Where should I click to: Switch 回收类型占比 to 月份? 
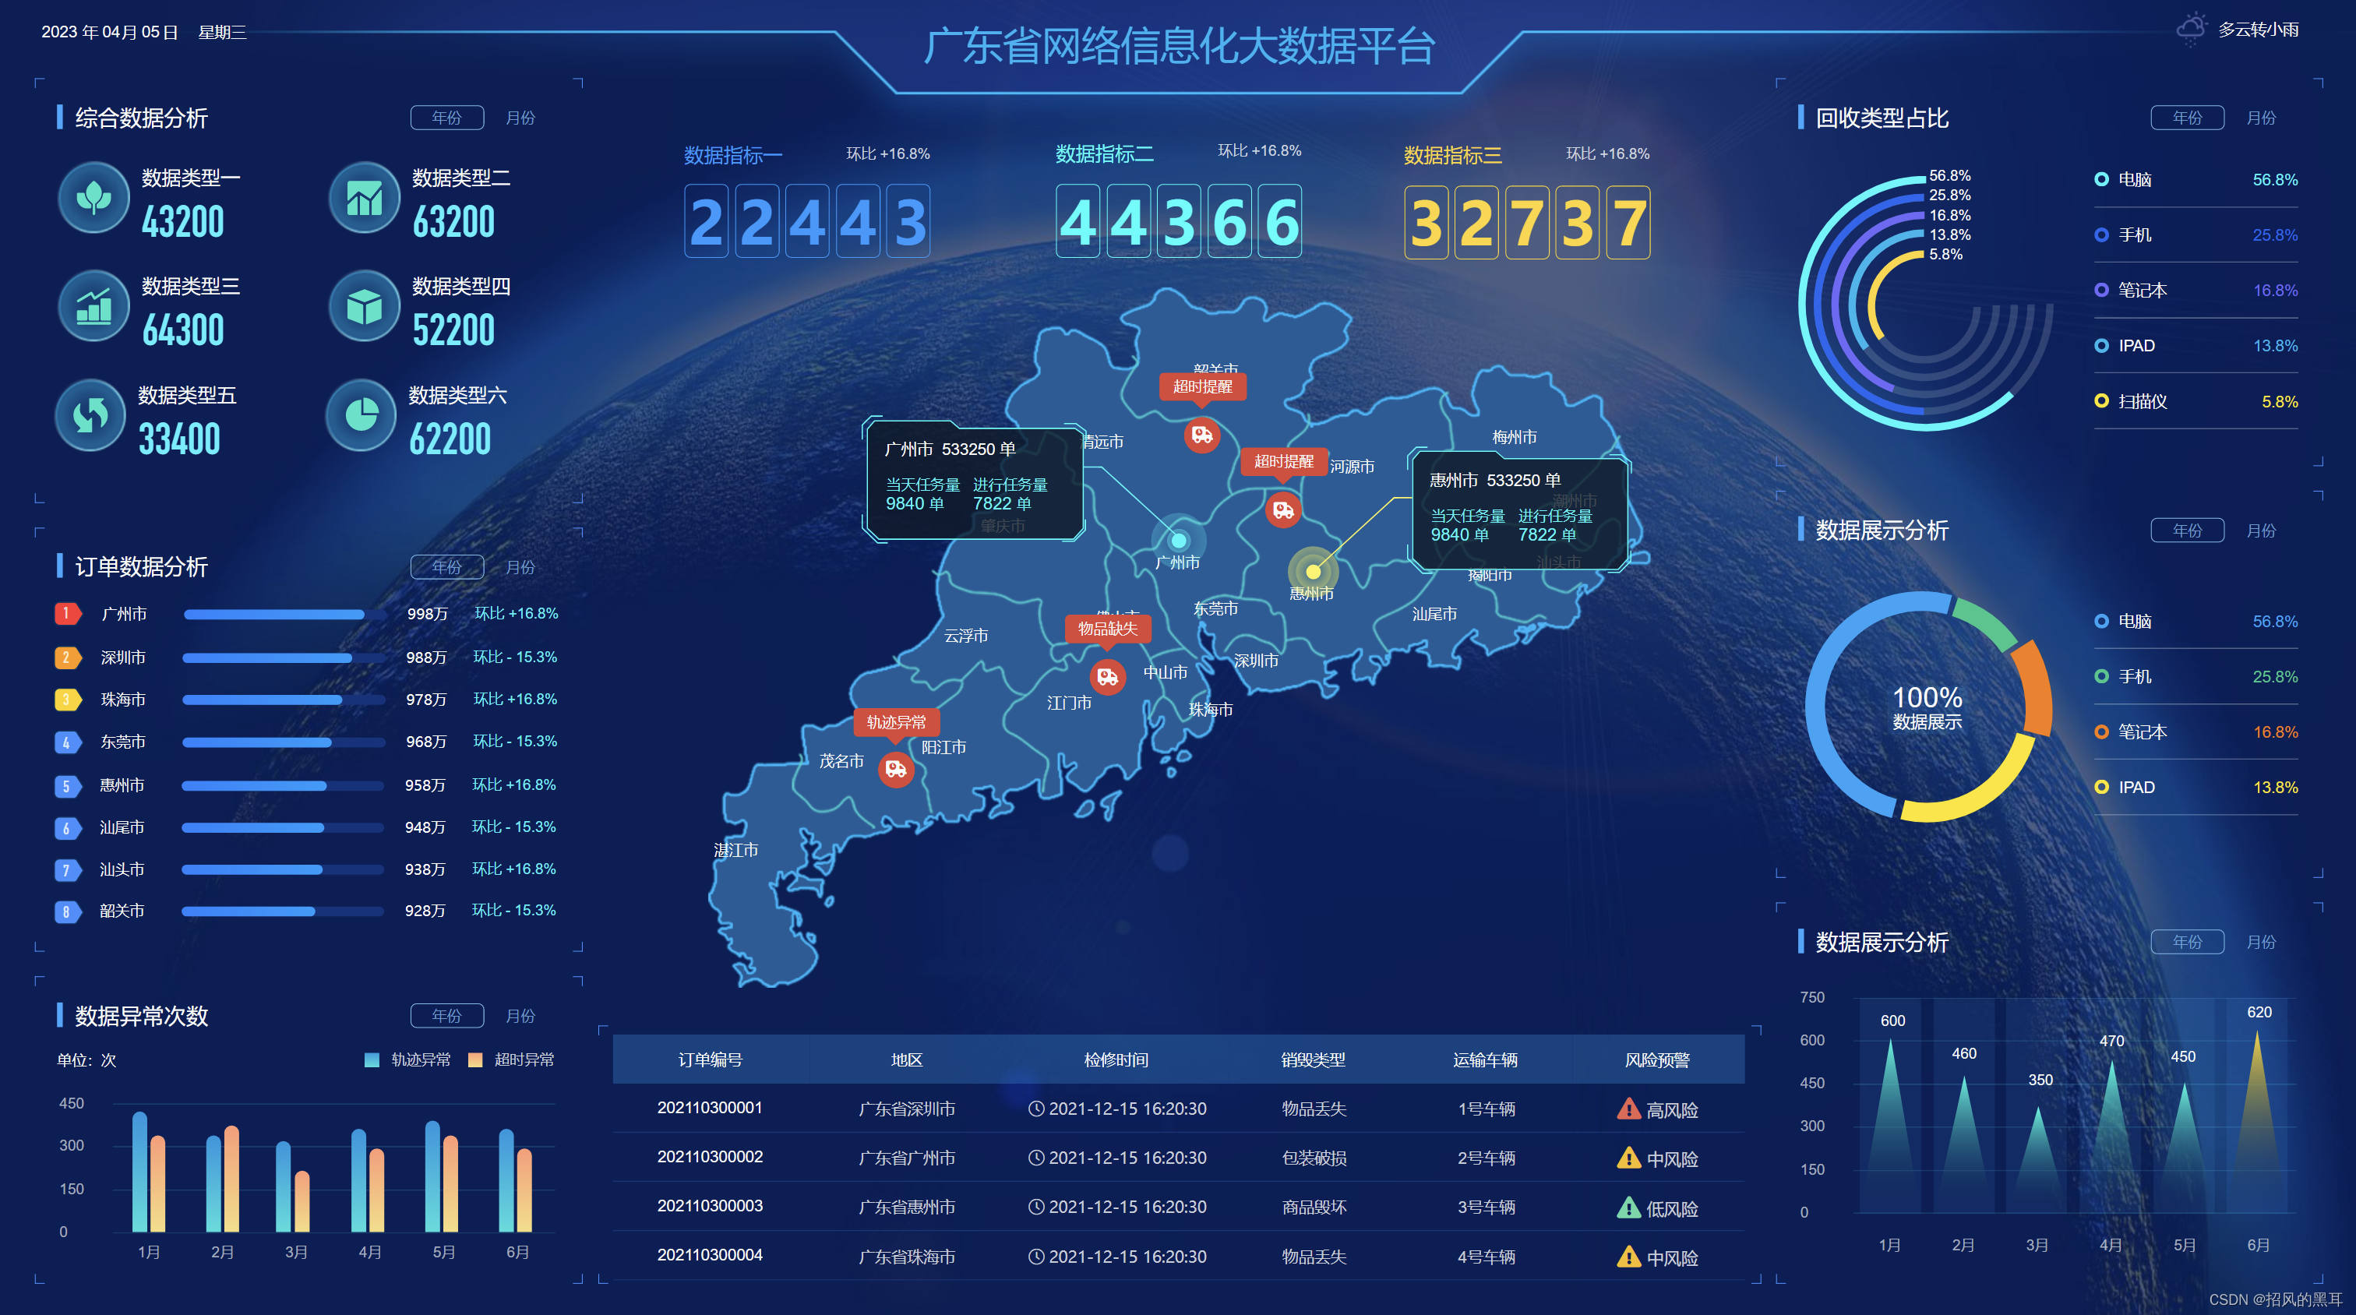coord(2260,118)
